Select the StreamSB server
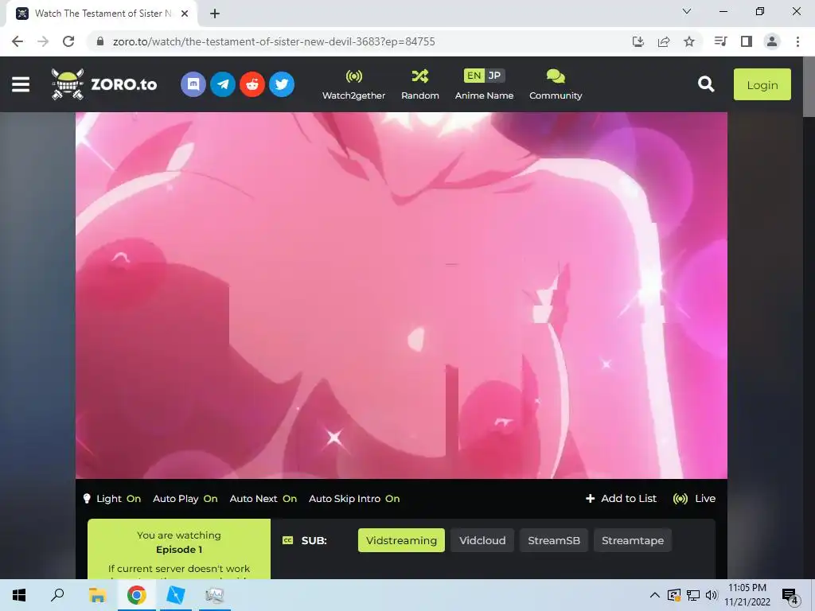Viewport: 815px width, 611px height. [554, 540]
